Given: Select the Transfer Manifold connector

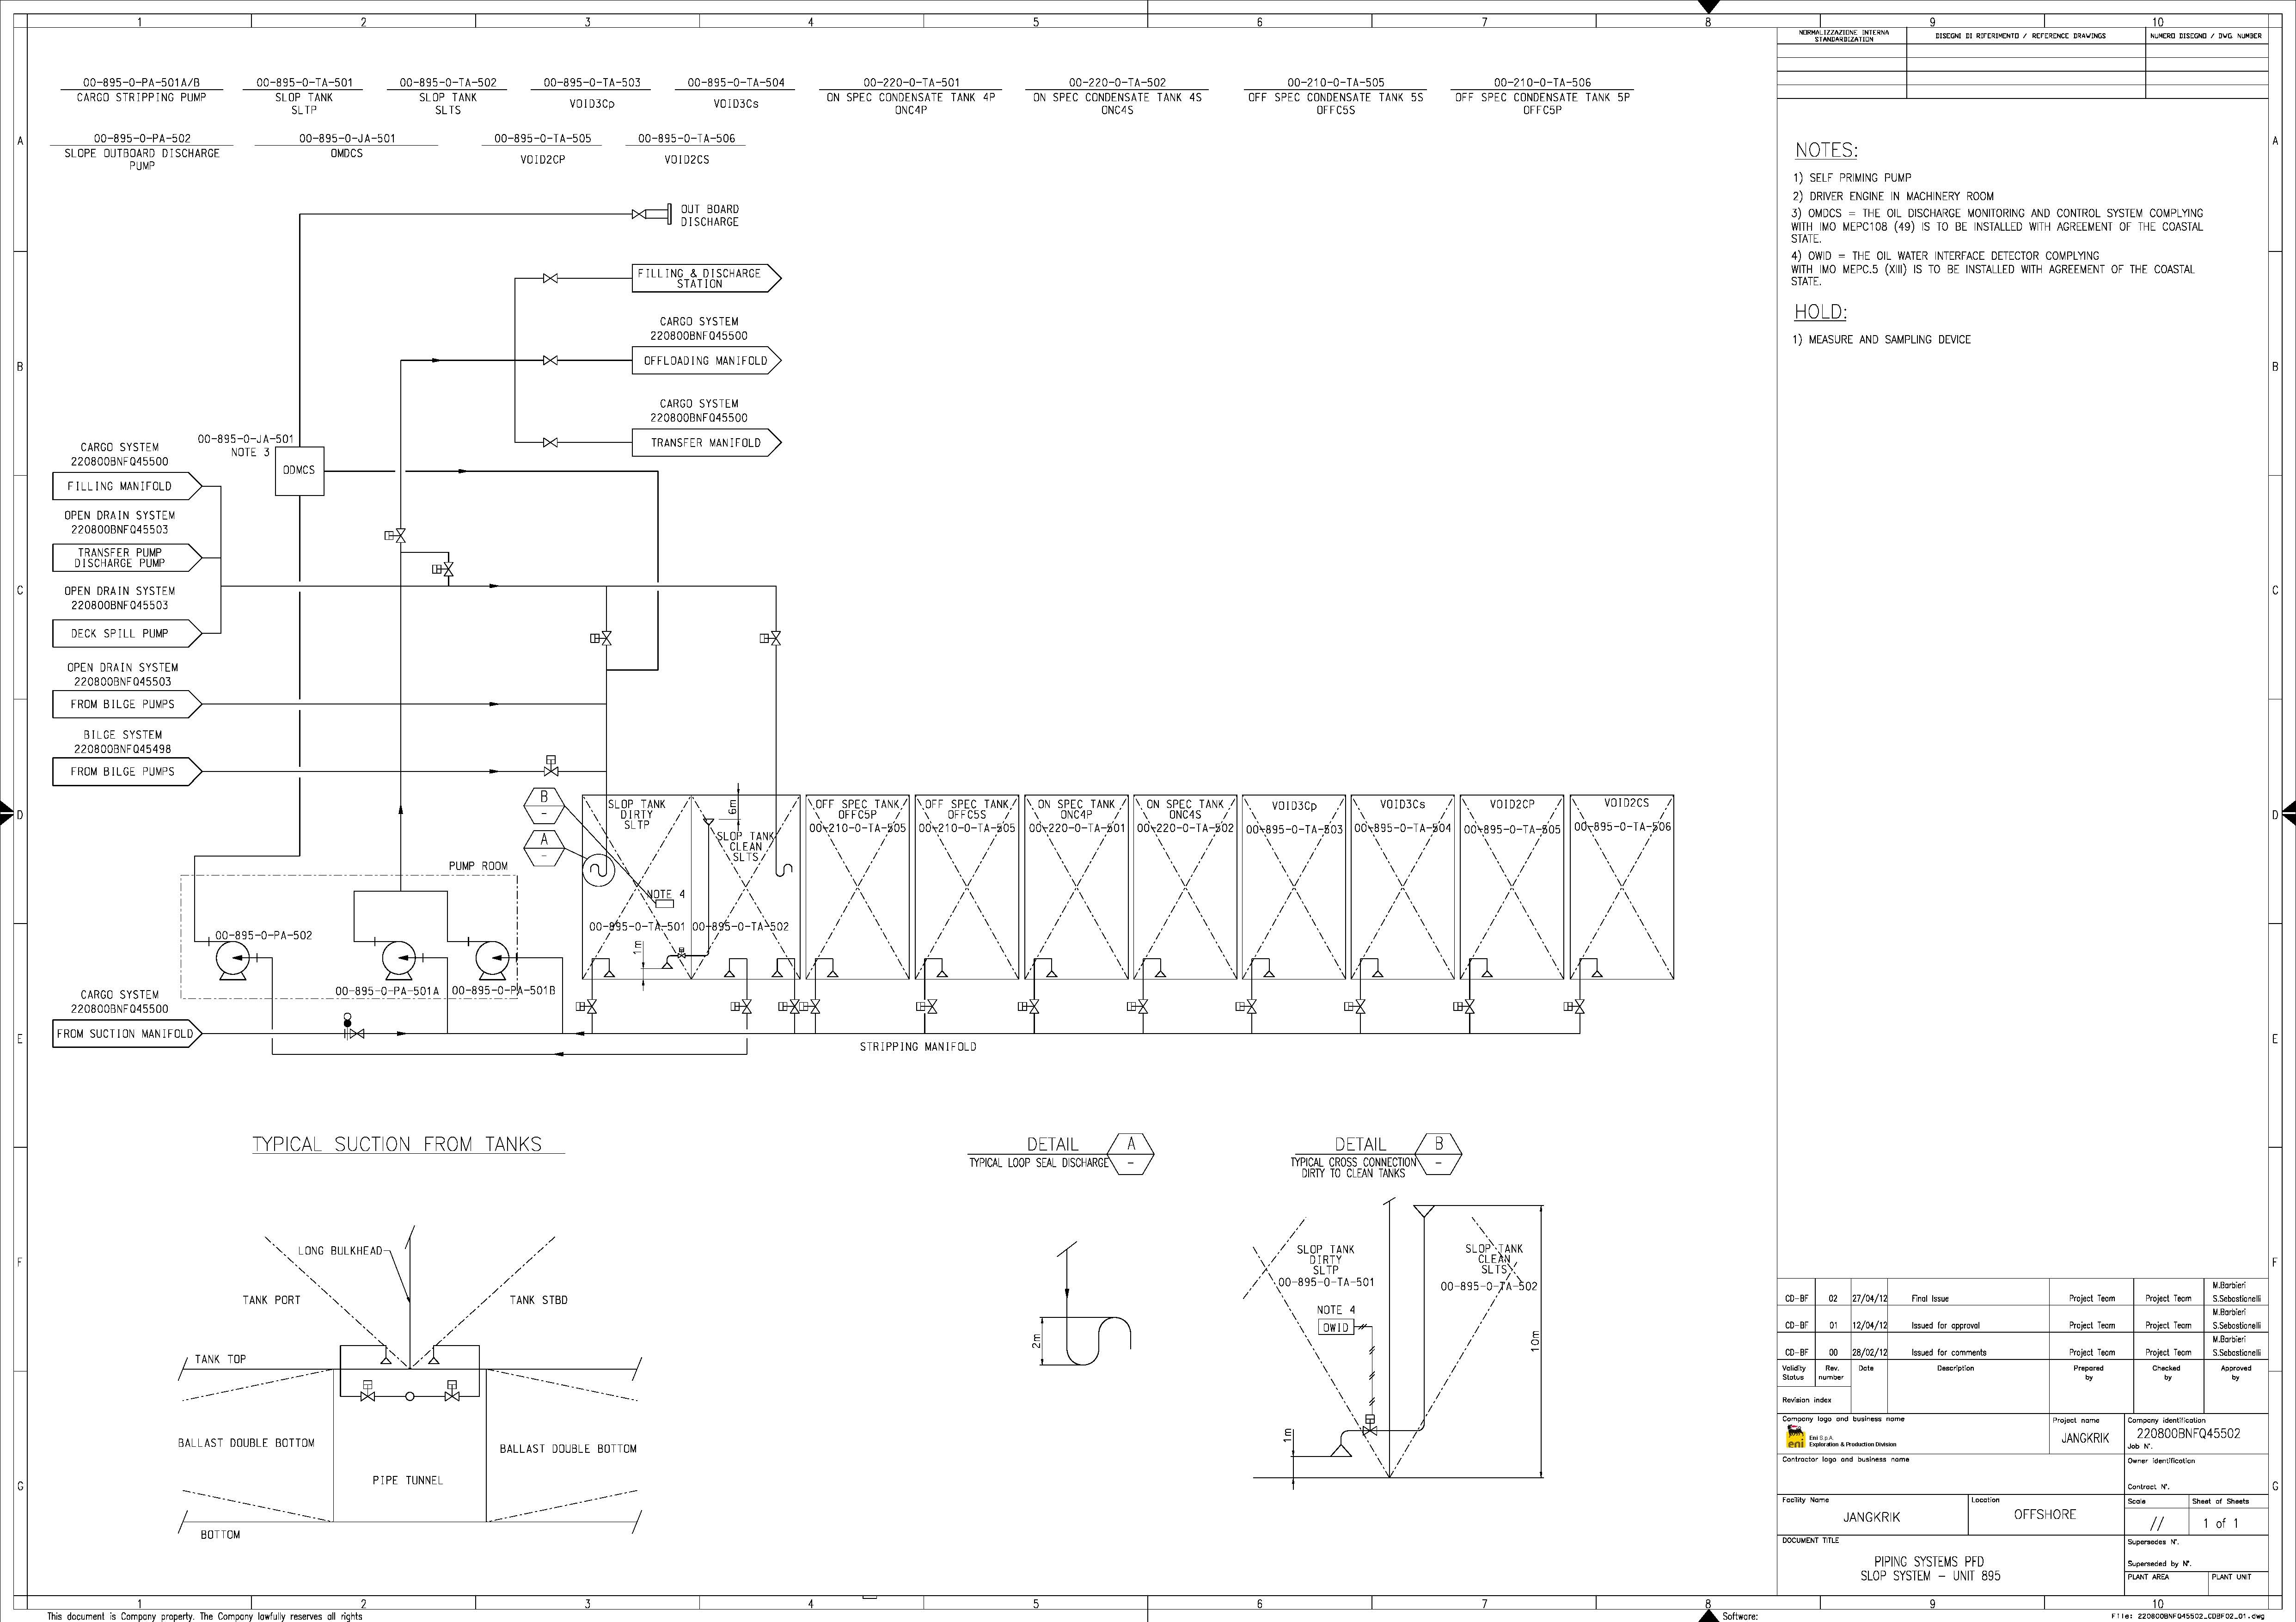Looking at the screenshot, I should [x=706, y=442].
